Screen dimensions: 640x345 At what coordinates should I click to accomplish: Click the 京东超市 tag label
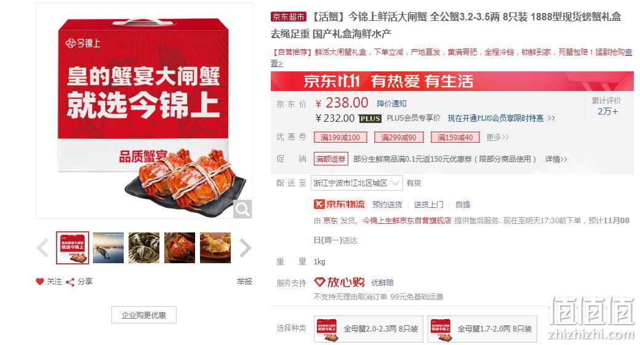[x=288, y=17]
